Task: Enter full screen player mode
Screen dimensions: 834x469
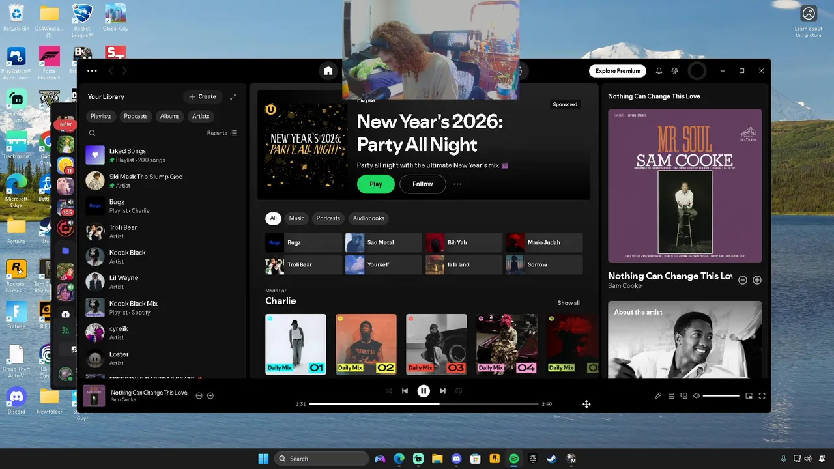Action: (762, 395)
